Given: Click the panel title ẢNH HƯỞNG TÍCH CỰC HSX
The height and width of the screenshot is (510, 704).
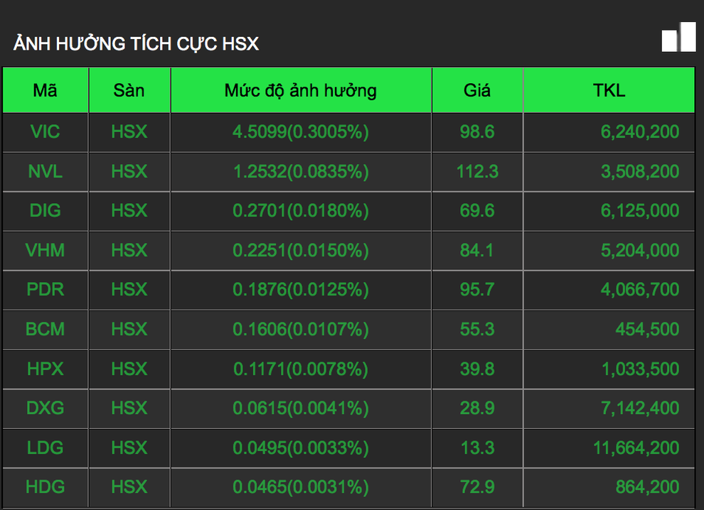Looking at the screenshot, I should coord(136,44).
